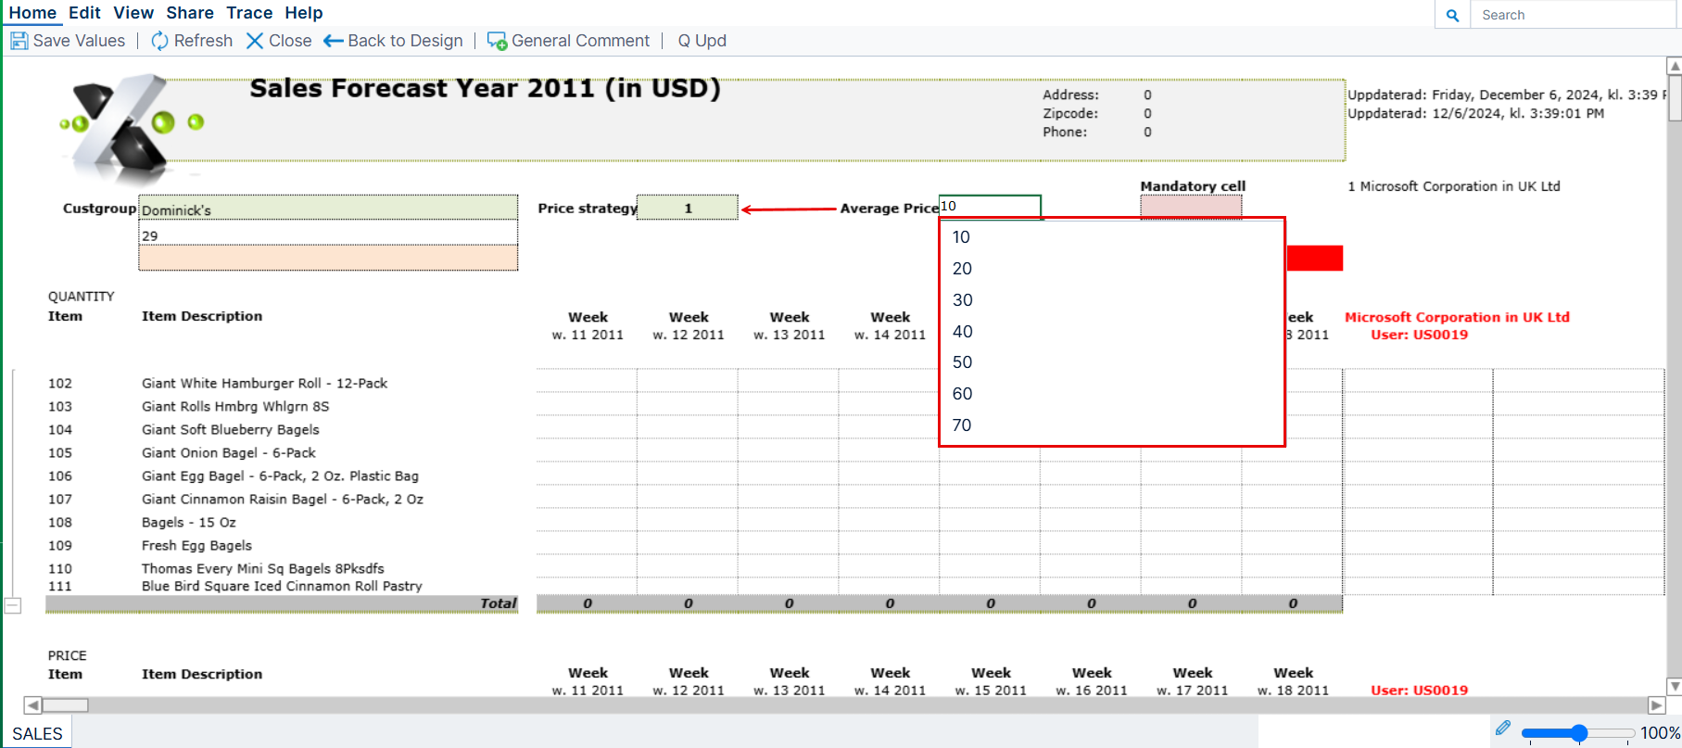This screenshot has width=1682, height=748.
Task: Click item 111 Blue Bird Cinnamon Roll Pastry
Action: point(282,587)
